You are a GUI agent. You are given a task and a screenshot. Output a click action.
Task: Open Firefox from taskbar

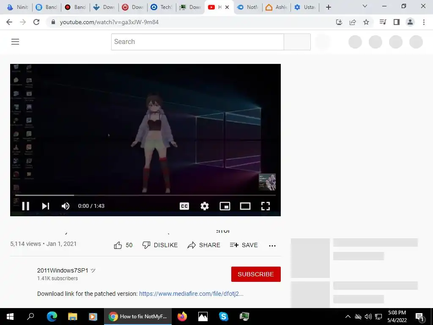point(182,317)
